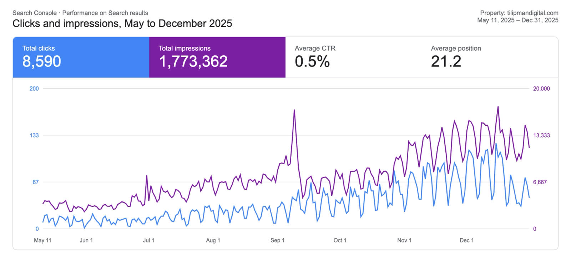
Task: Toggle the Total impressions metric card
Action: (x=217, y=57)
